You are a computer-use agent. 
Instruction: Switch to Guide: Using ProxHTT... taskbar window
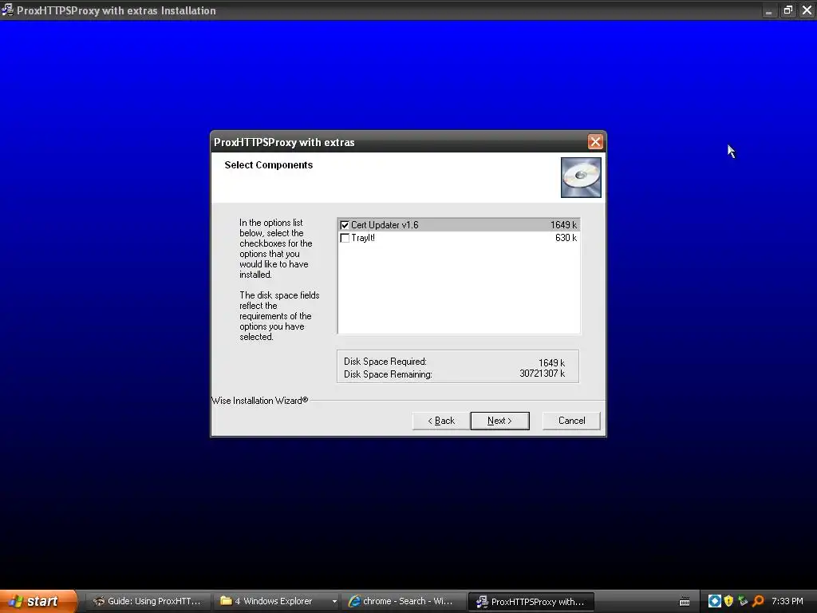147,601
